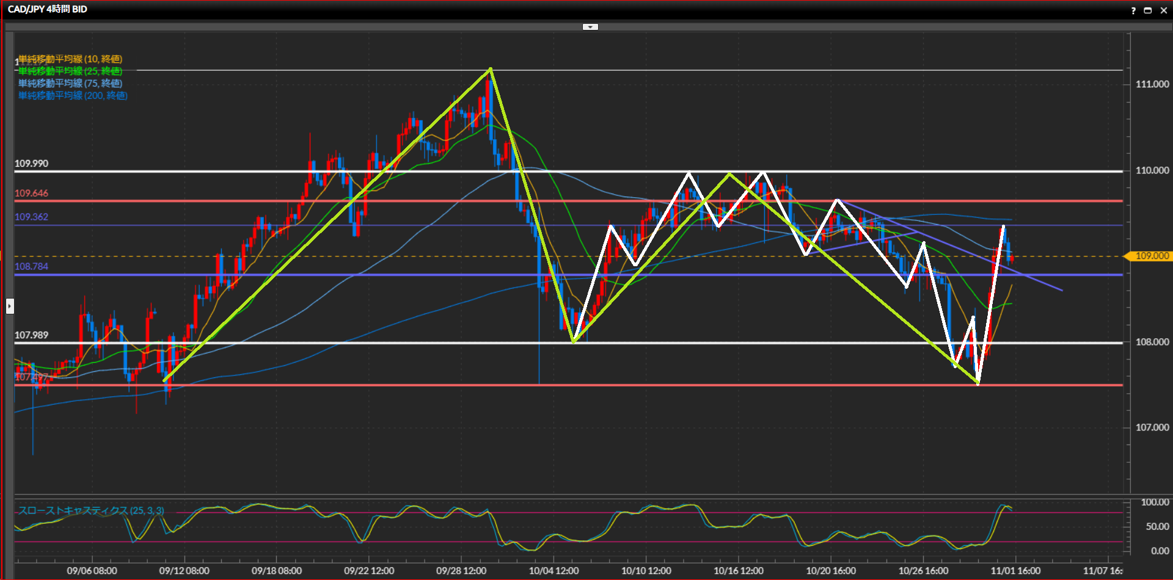
Task: Select the 200-period simple moving average label
Action: pyautogui.click(x=73, y=96)
